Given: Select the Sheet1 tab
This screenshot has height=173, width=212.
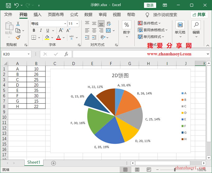Looking at the screenshot, I should tap(34, 162).
